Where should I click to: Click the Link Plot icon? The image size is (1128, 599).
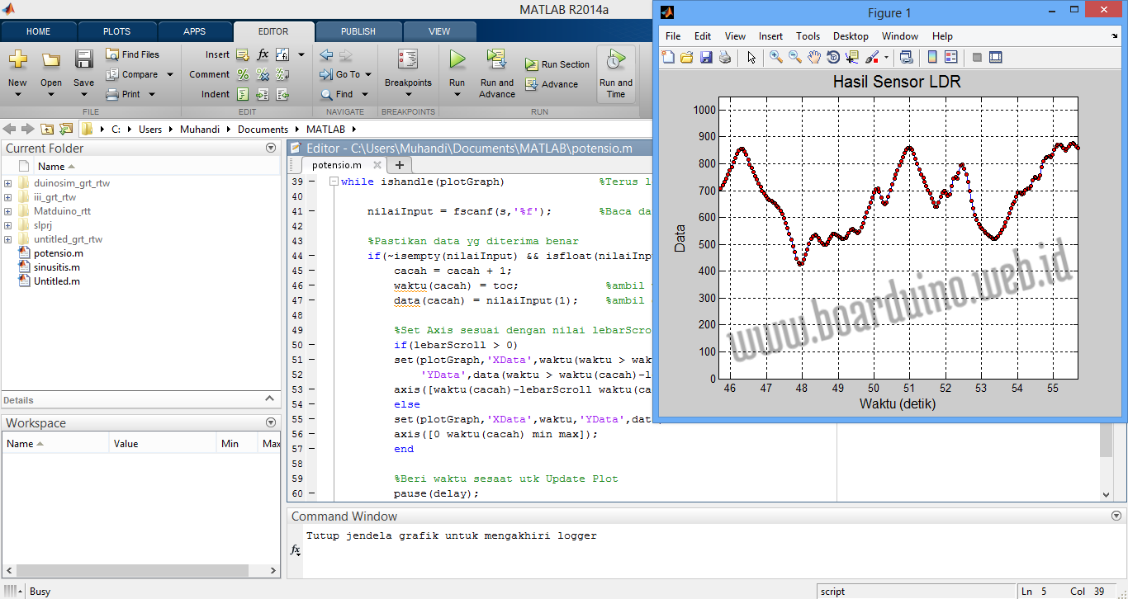click(907, 57)
